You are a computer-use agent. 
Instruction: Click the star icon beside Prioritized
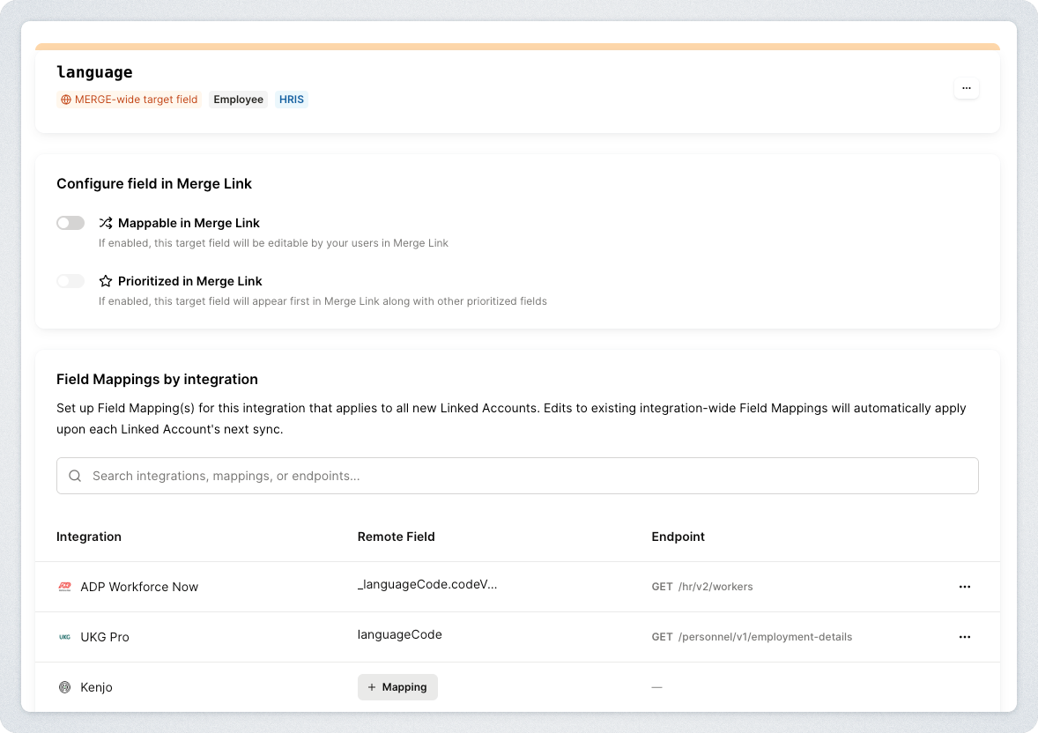point(106,281)
